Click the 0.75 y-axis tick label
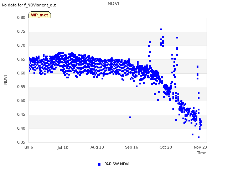 point(21,32)
